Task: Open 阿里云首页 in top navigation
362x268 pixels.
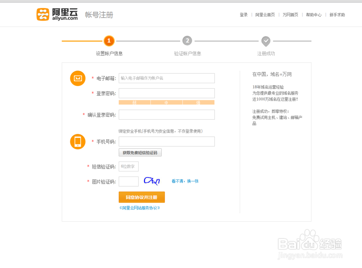Action: click(x=265, y=15)
